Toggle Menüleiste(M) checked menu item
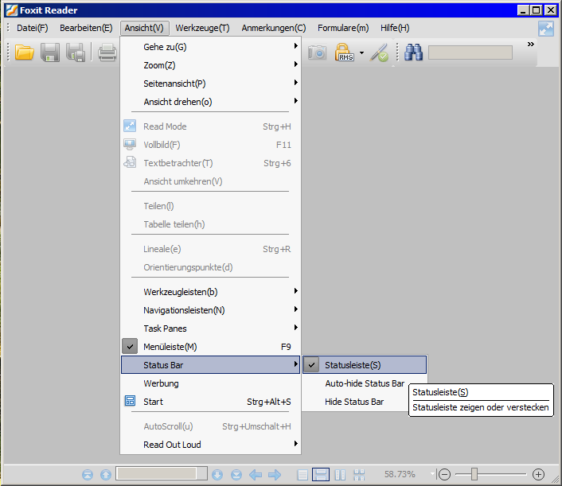 coord(210,347)
